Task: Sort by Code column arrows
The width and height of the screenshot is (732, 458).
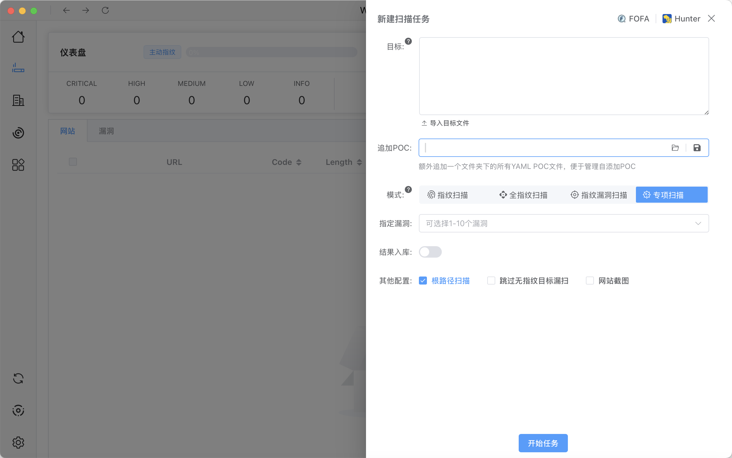Action: click(x=299, y=162)
